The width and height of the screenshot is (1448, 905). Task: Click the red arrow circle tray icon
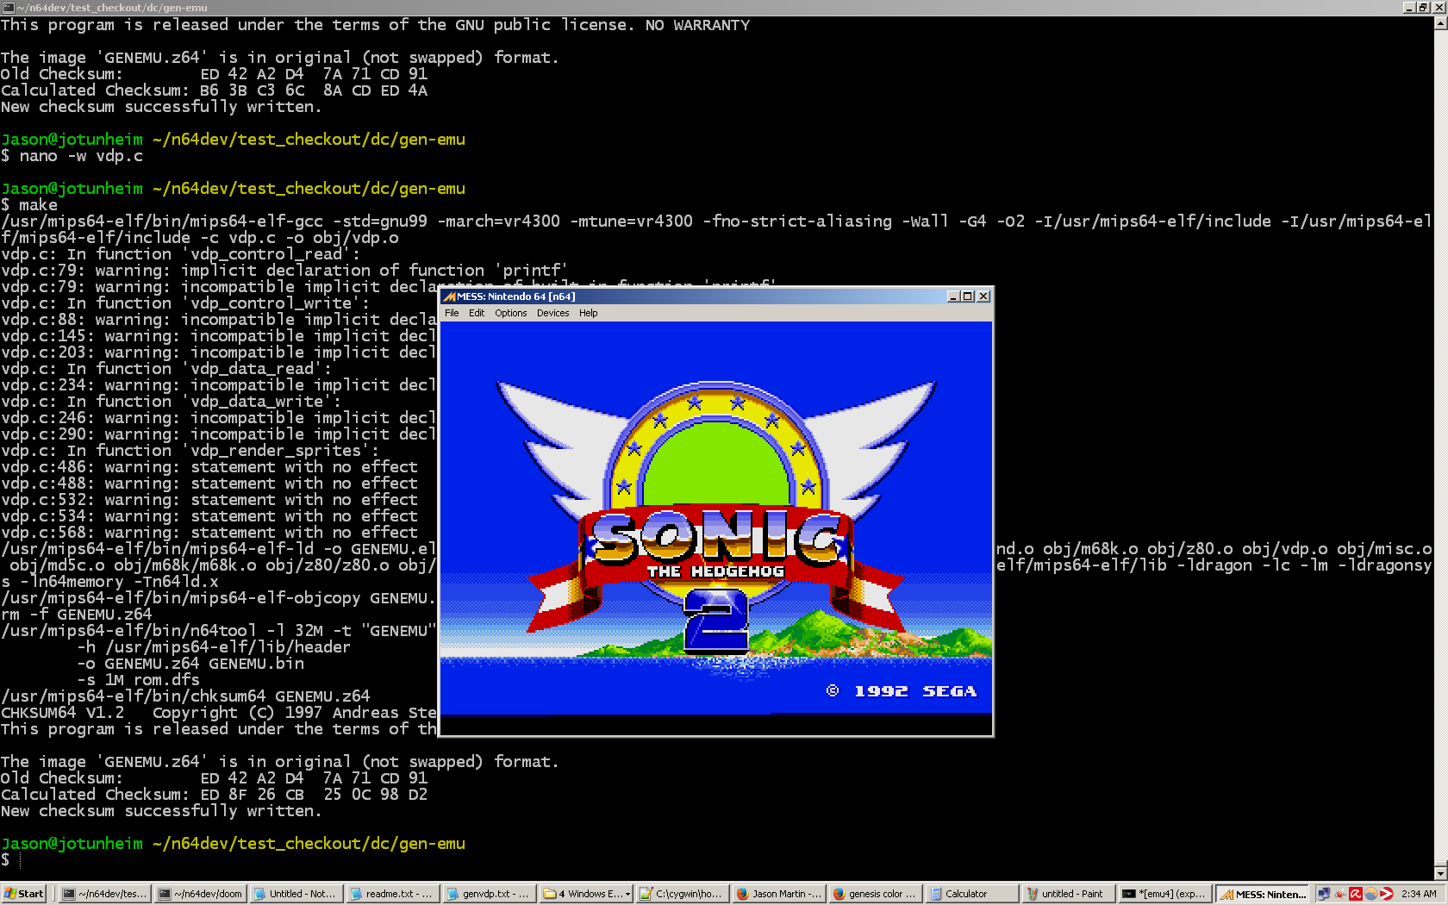(1386, 894)
